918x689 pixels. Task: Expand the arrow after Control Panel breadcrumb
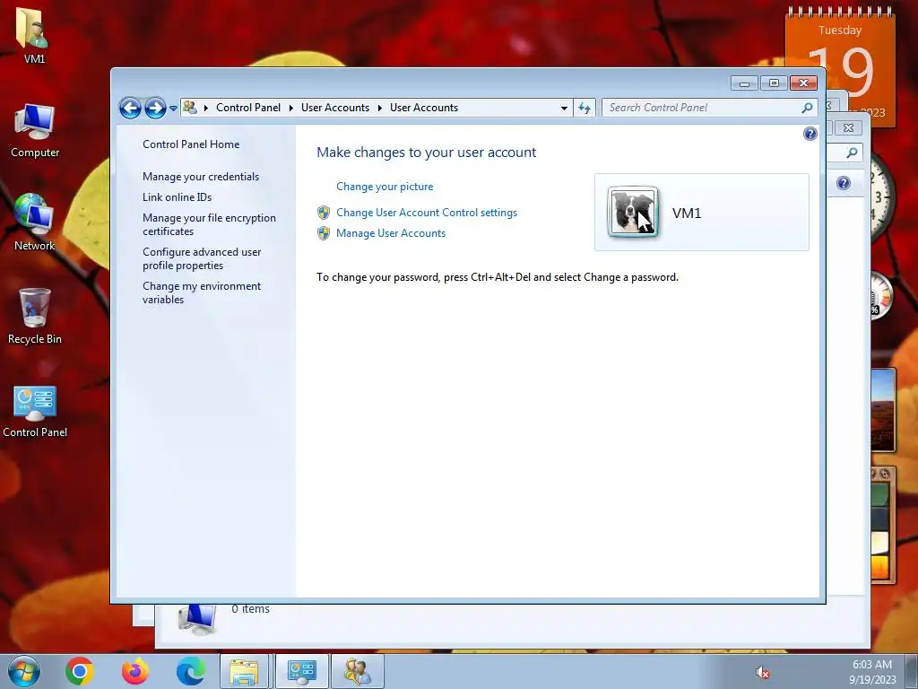tap(291, 108)
